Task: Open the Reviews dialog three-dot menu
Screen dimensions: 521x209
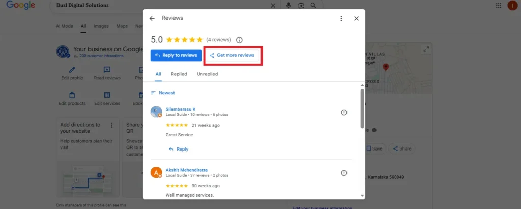Action: (341, 19)
